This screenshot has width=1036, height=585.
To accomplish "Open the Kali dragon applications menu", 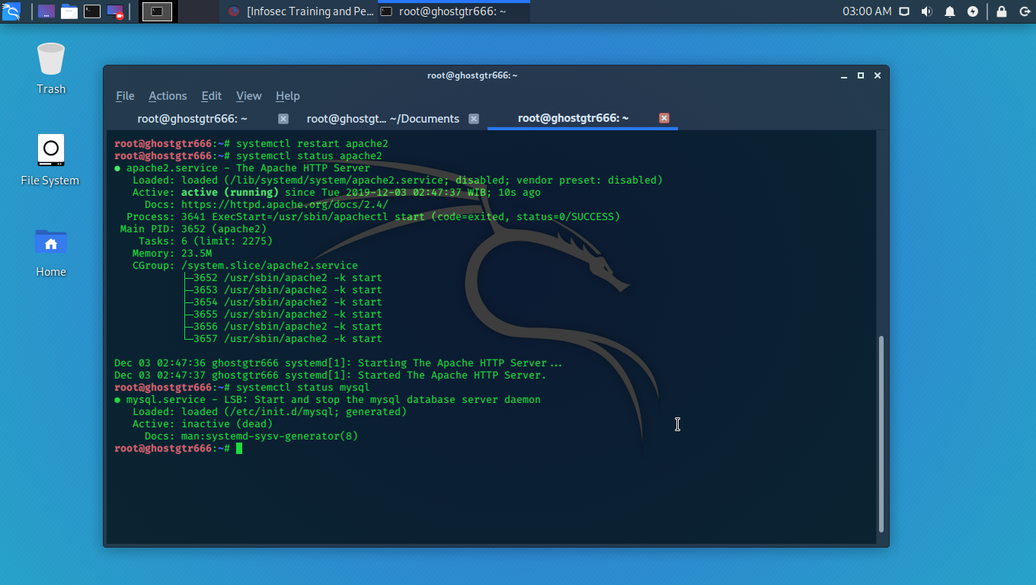I will pyautogui.click(x=11, y=11).
